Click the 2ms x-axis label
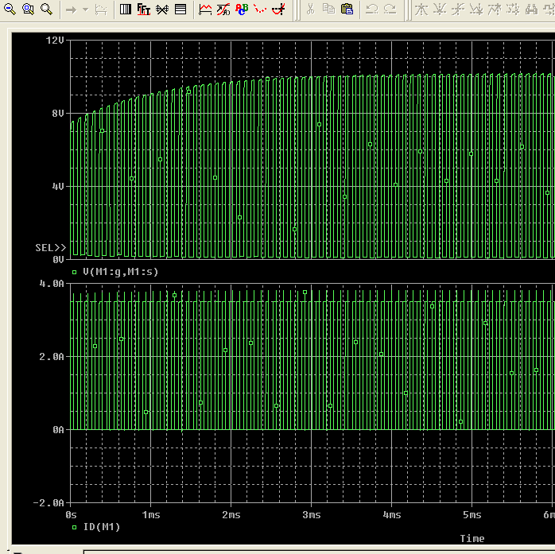555x554 pixels. pyautogui.click(x=231, y=515)
